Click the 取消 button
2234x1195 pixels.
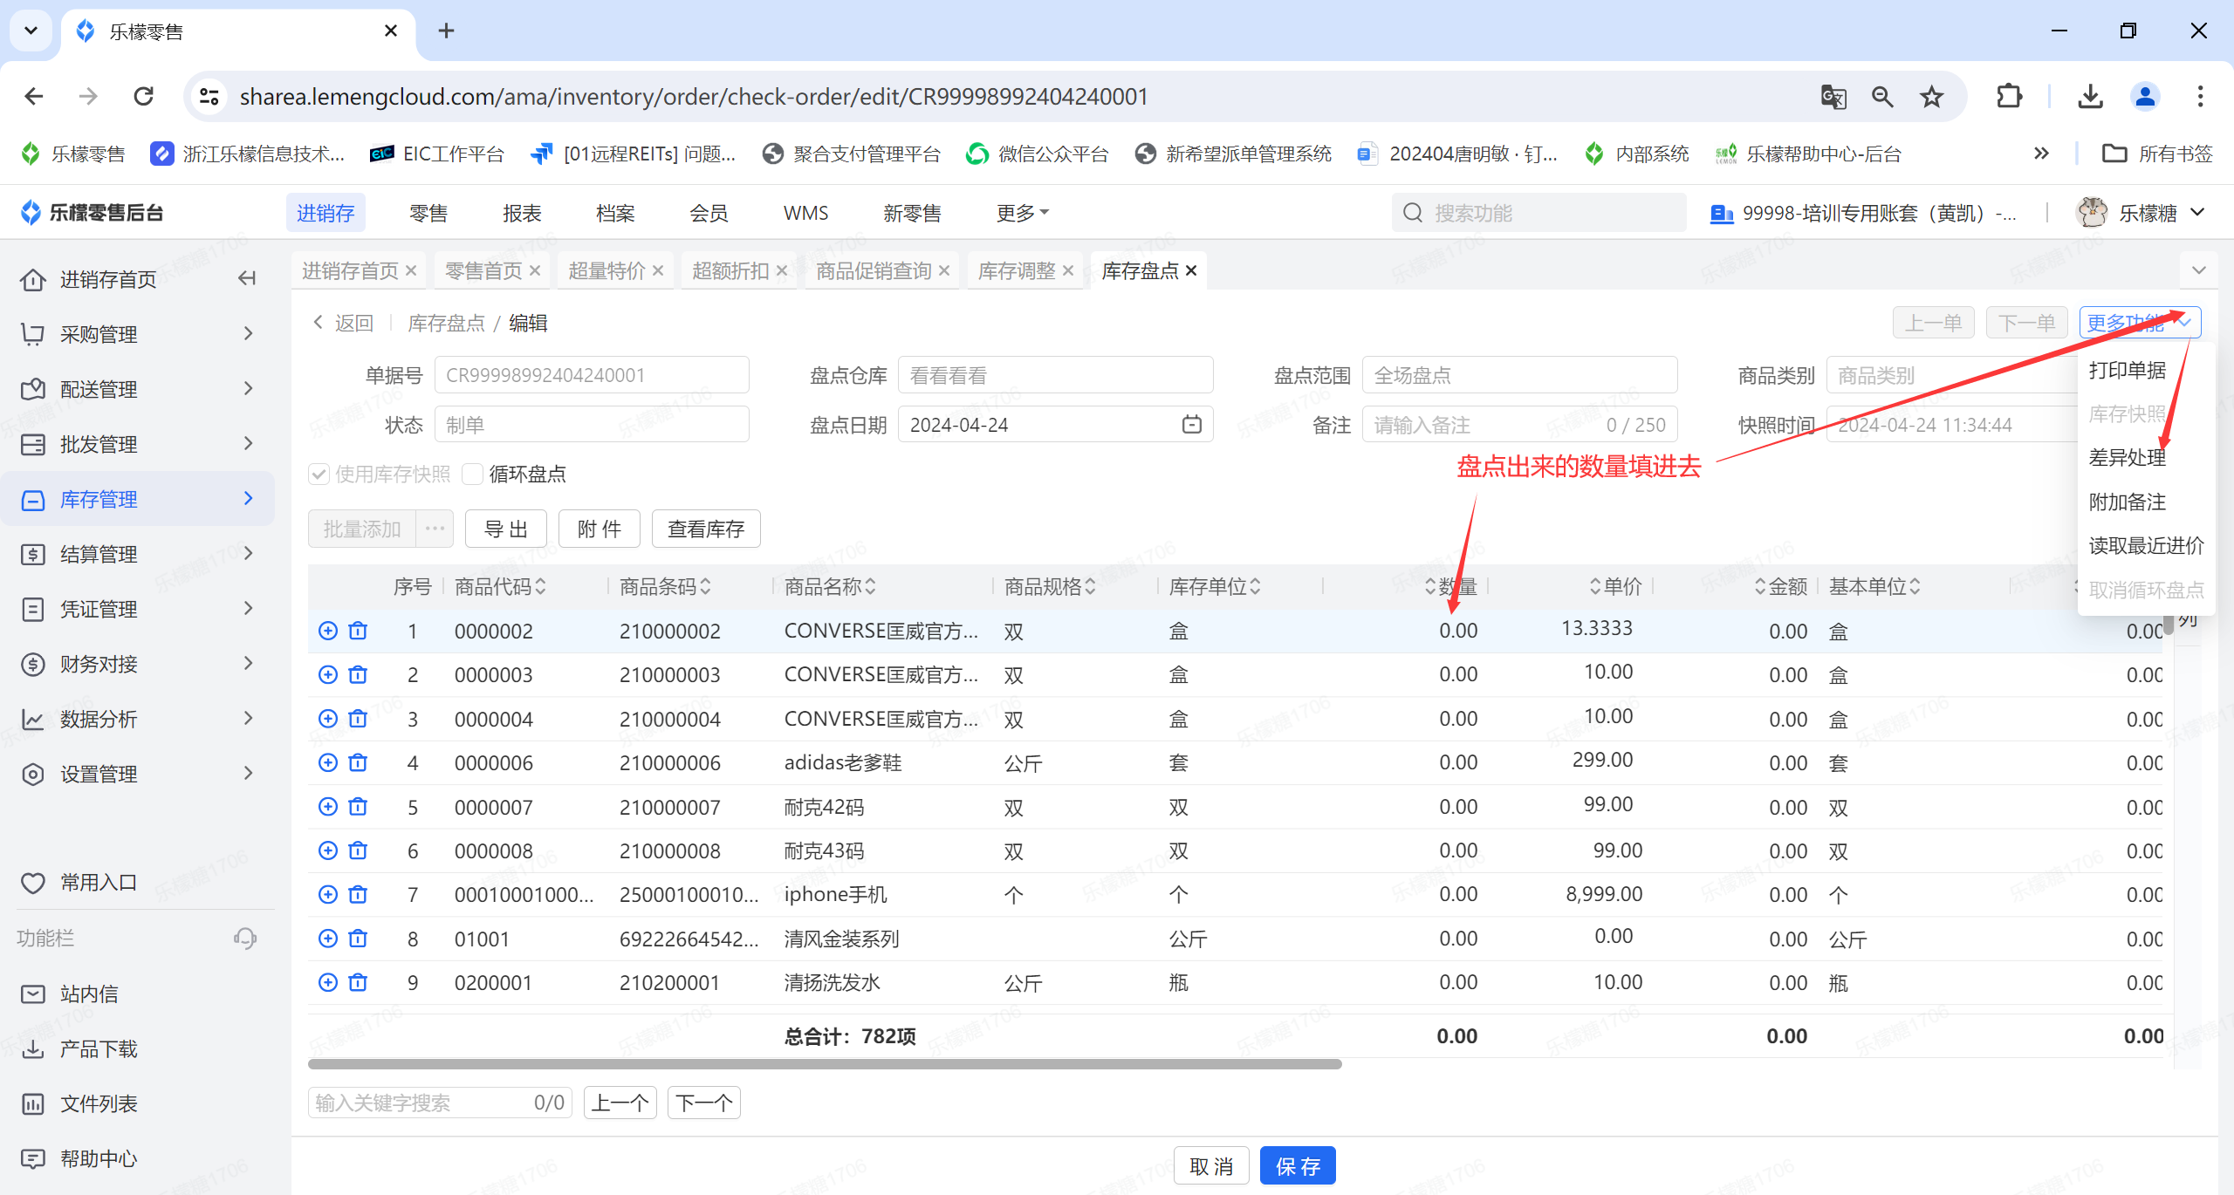click(x=1211, y=1166)
